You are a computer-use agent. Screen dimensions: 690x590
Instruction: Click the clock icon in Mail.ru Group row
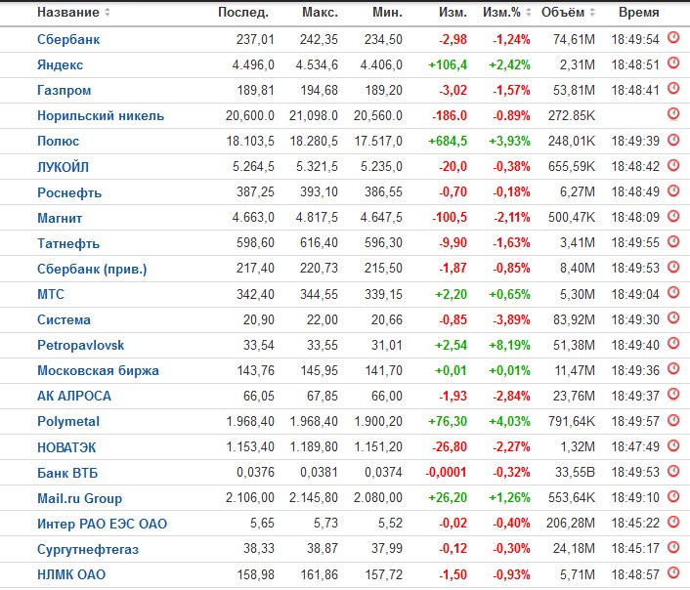(673, 496)
